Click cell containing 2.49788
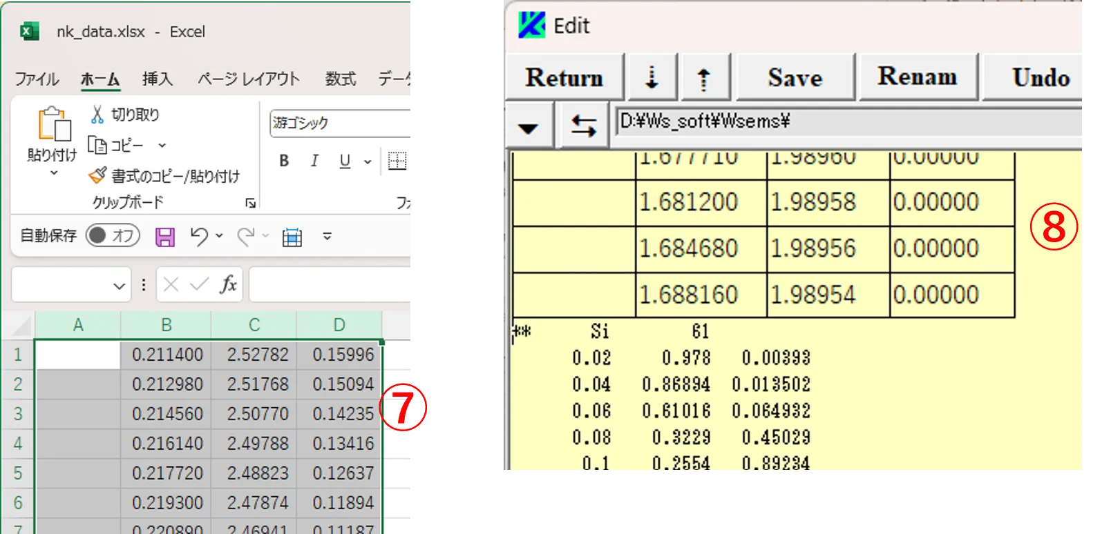 coord(254,444)
